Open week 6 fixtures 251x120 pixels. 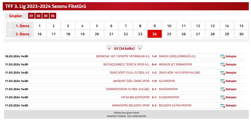coord(111,26)
